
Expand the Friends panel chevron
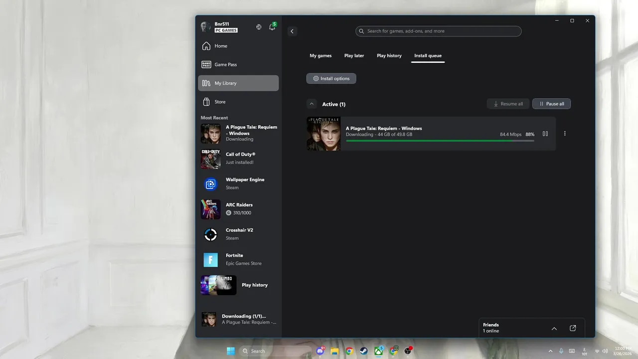554,328
